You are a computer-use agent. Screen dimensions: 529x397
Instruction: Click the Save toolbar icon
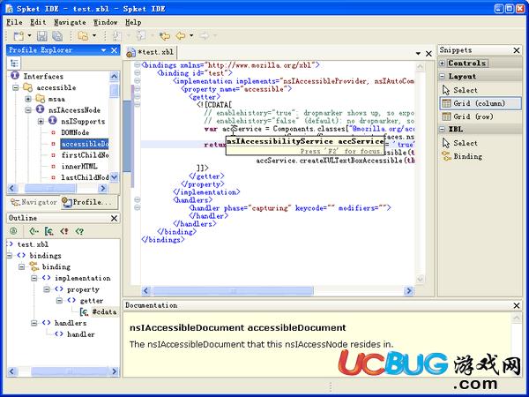click(41, 35)
